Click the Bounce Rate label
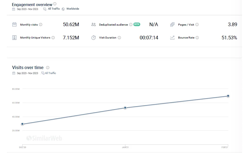 (x=186, y=37)
